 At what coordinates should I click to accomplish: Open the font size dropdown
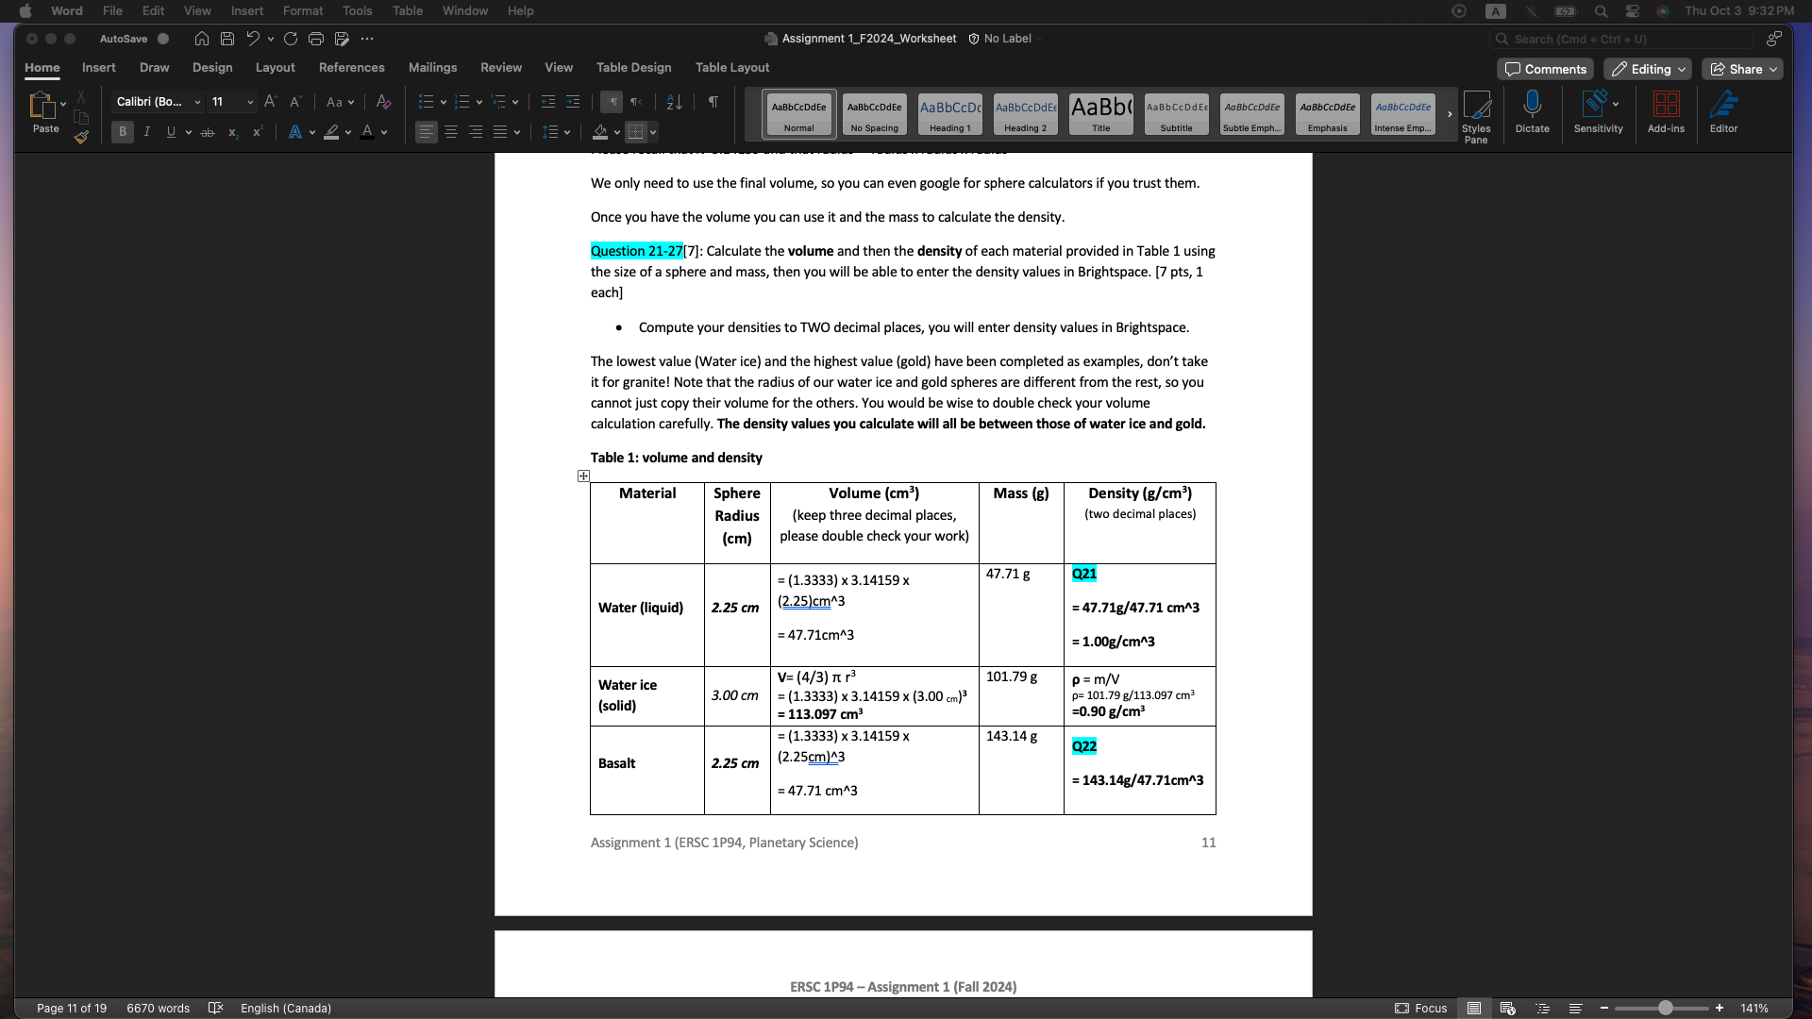pos(250,102)
